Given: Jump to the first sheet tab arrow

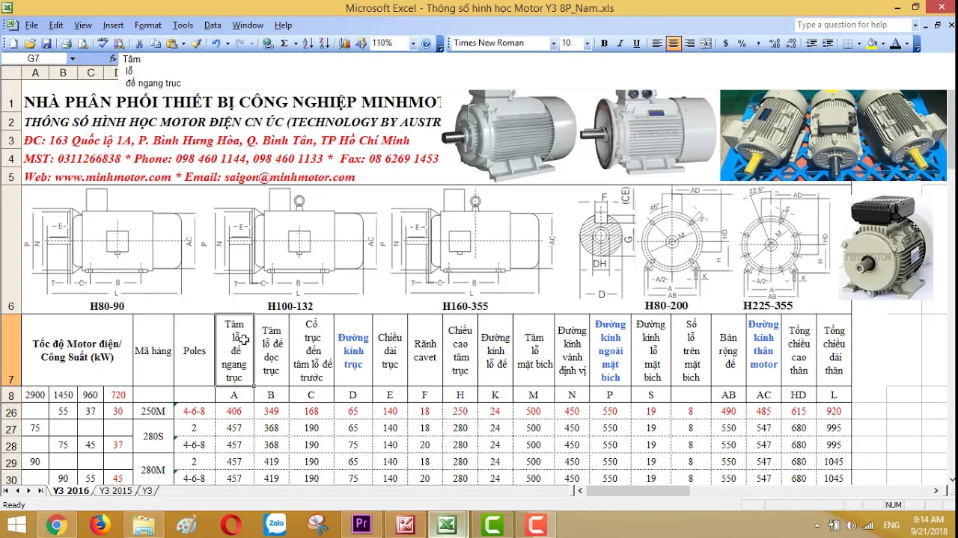Looking at the screenshot, I should pos(7,491).
